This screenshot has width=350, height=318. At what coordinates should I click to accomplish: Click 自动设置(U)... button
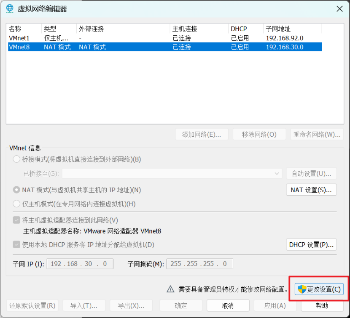point(311,173)
